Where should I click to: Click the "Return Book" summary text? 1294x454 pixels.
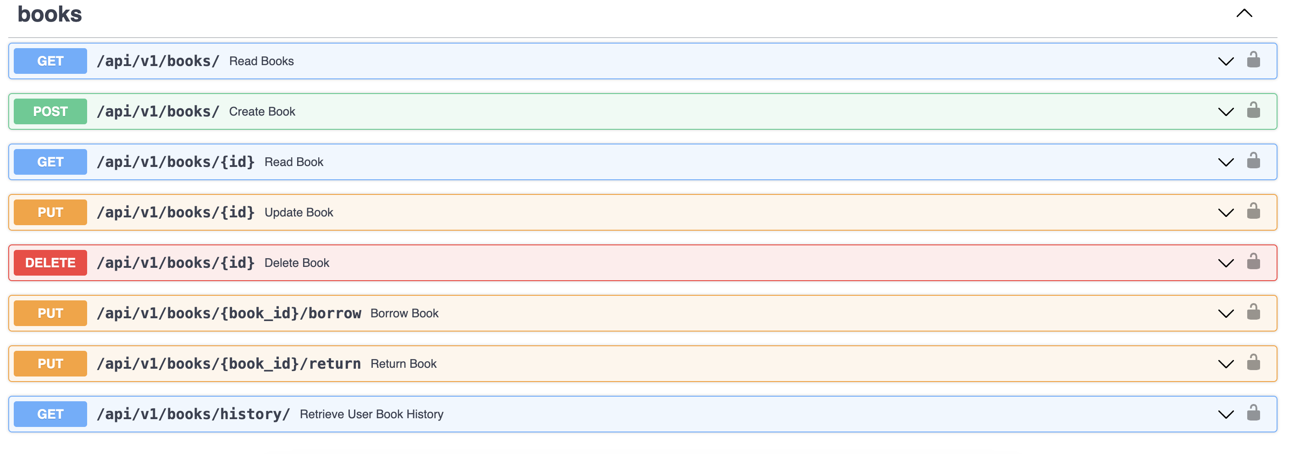click(404, 364)
